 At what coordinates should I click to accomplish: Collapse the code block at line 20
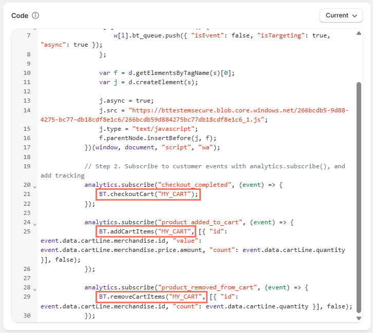point(34,187)
